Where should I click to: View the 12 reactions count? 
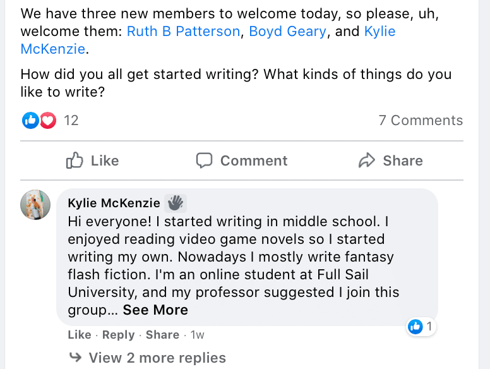[x=71, y=121]
